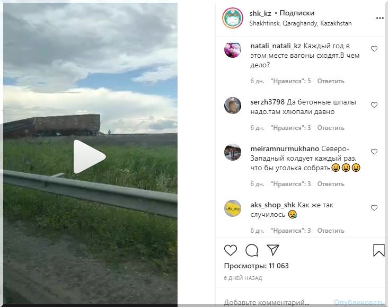Open the Shakhtinsk, Qaraghandy location link

pos(301,23)
